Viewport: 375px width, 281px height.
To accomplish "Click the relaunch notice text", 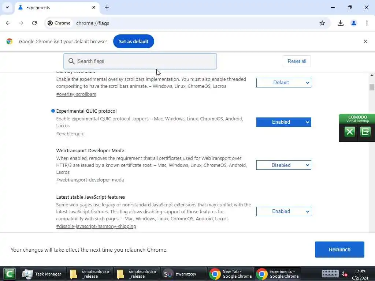I will pyautogui.click(x=89, y=250).
